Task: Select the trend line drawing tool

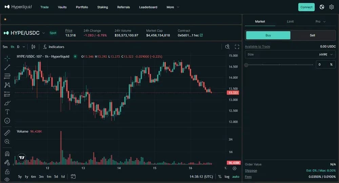Action: 7,67
